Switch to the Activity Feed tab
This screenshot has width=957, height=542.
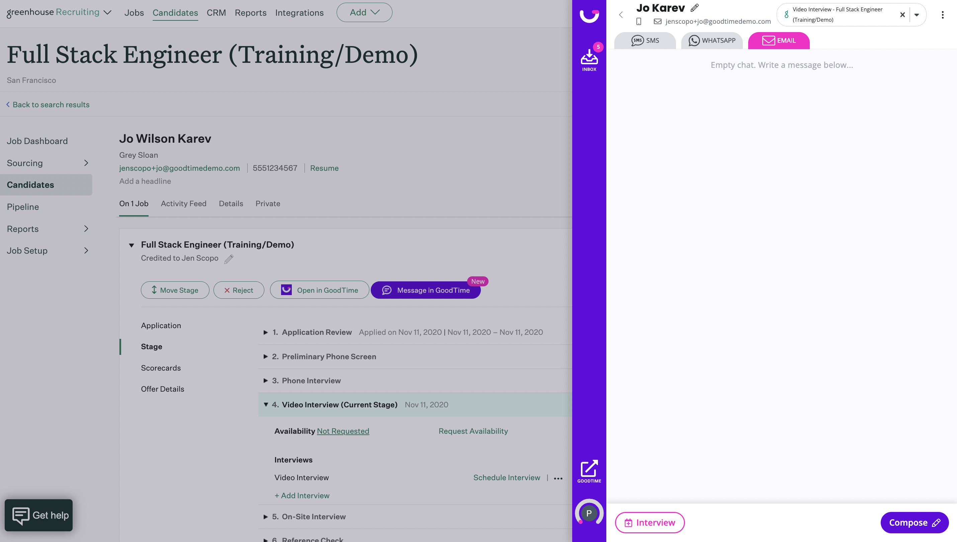(x=183, y=204)
